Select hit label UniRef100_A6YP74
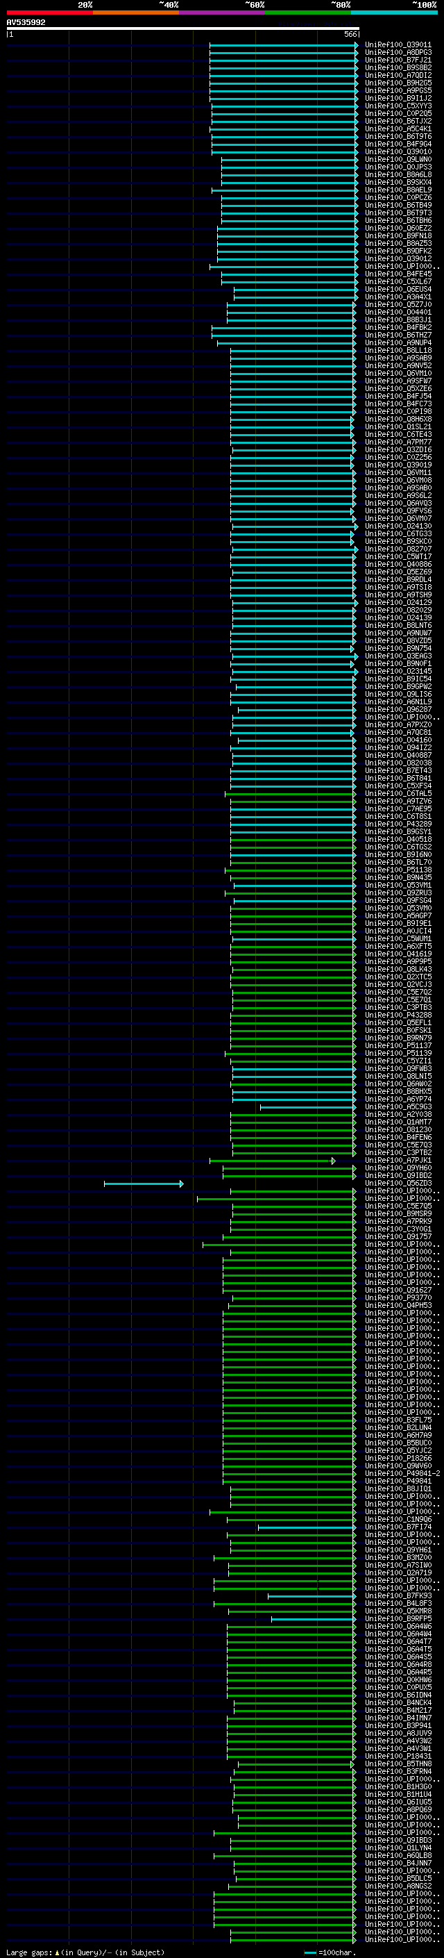This screenshot has height=1958, width=444. click(398, 1099)
